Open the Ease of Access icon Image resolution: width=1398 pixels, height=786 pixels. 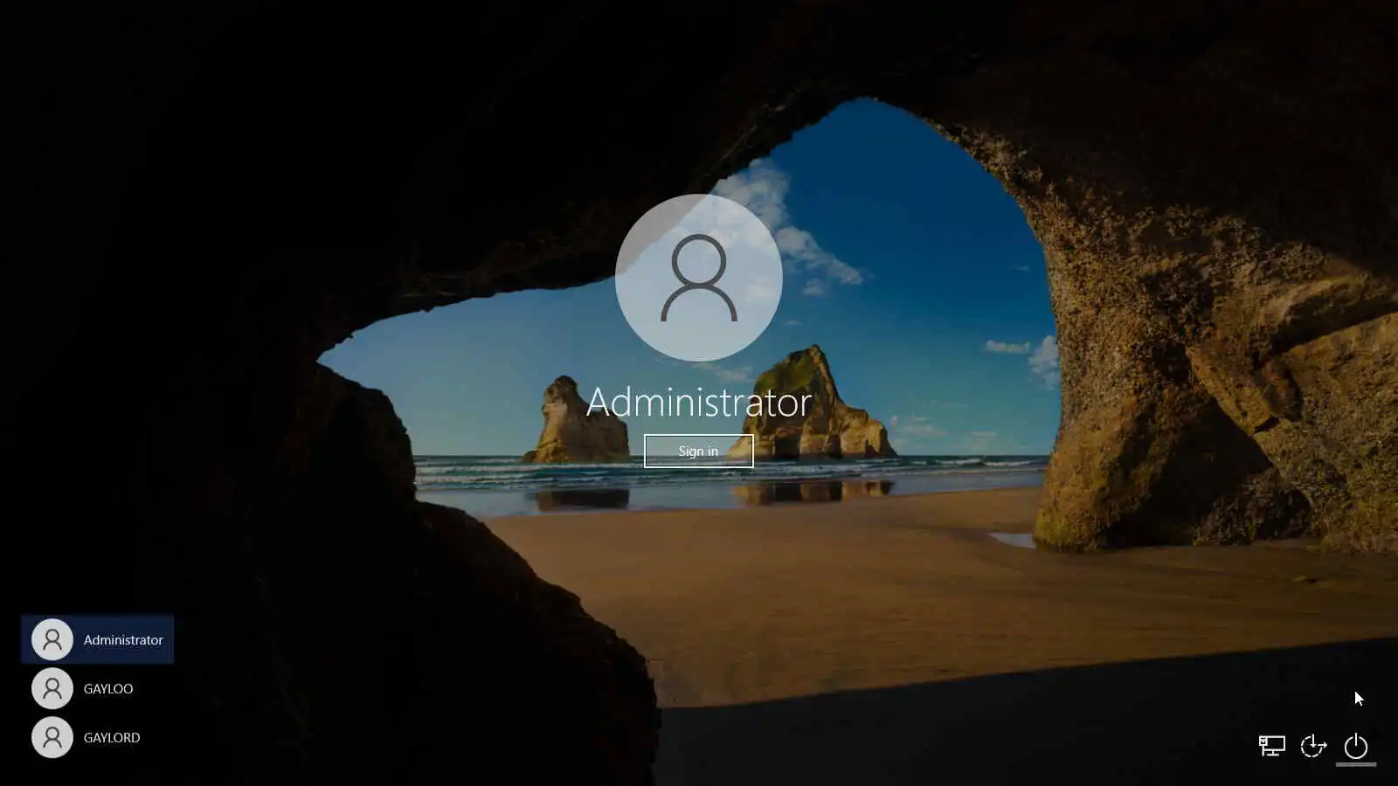point(1313,746)
